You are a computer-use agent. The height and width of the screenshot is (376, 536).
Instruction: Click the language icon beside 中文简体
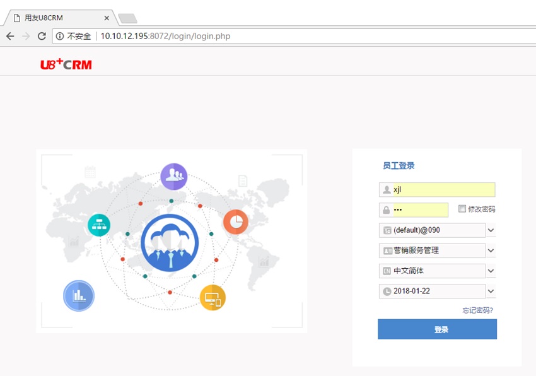point(387,271)
